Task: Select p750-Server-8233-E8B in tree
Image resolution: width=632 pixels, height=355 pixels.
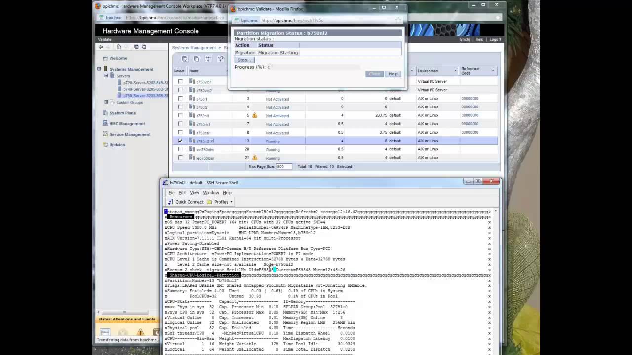Action: (x=146, y=96)
